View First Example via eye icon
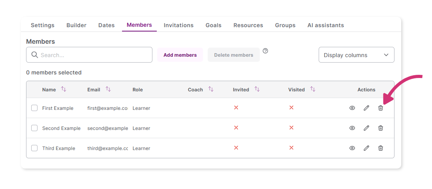Image resolution: width=432 pixels, height=189 pixels. [x=352, y=108]
